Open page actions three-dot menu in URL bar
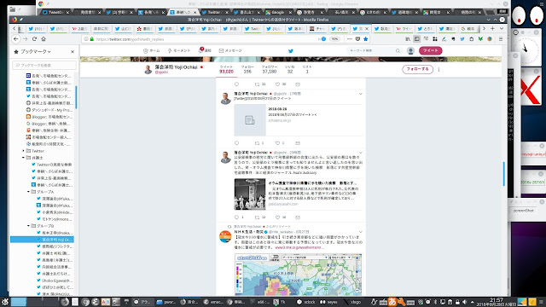 coord(350,39)
